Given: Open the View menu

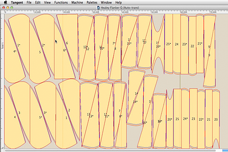Looking at the screenshot, I should coord(47,2).
